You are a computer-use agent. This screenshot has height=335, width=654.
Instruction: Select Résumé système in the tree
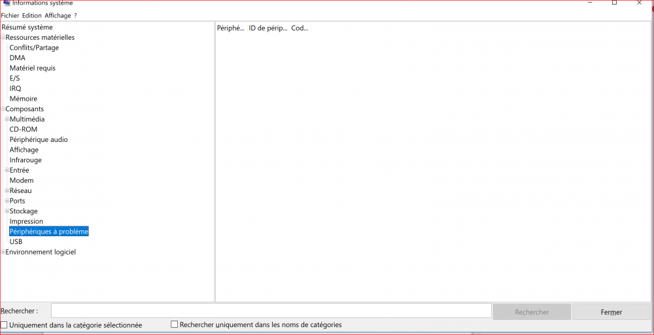point(27,27)
